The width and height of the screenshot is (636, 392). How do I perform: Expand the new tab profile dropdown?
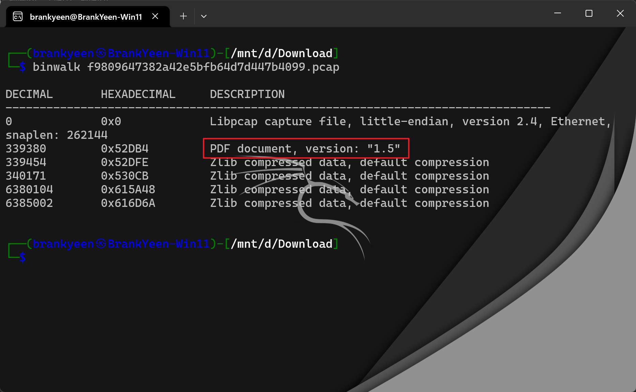(204, 16)
